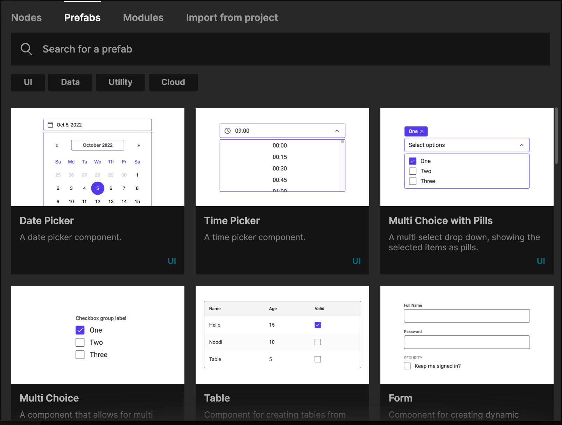Collapse the 09:00 time dropdown chevron

point(337,131)
